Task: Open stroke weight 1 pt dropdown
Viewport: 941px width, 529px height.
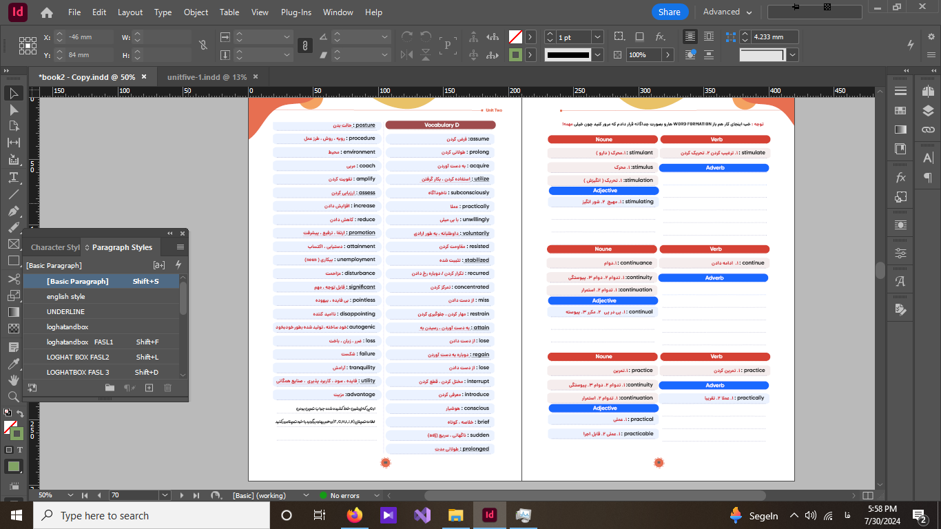Action: click(597, 37)
